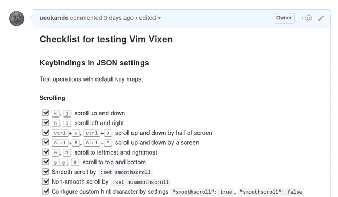This screenshot has height=197, width=338.
Task: Toggle the Ctrl+U, Ctrl+D half screen checkbox
Action: pos(46,132)
